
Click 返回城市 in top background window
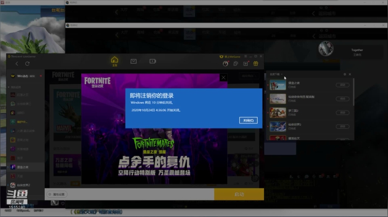pyautogui.click(x=327, y=13)
